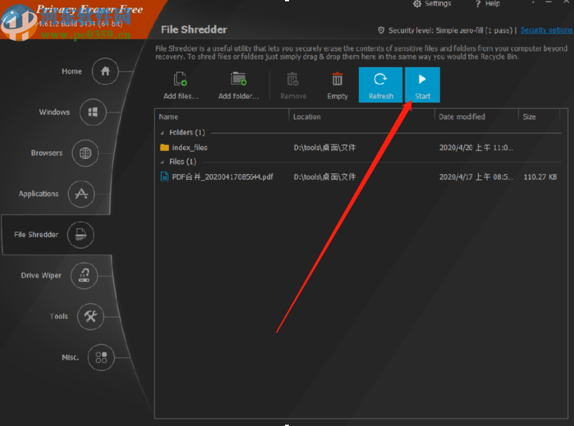Viewport: 574px width, 426px height.
Task: Open the Browsers globe icon
Action: click(x=85, y=153)
